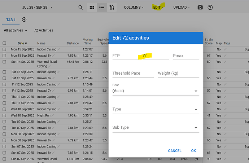Tick the select-all header checkbox
The height and width of the screenshot is (163, 249).
4,43
